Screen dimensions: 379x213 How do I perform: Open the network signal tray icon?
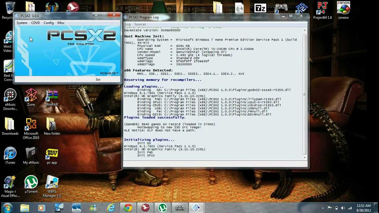(350, 208)
